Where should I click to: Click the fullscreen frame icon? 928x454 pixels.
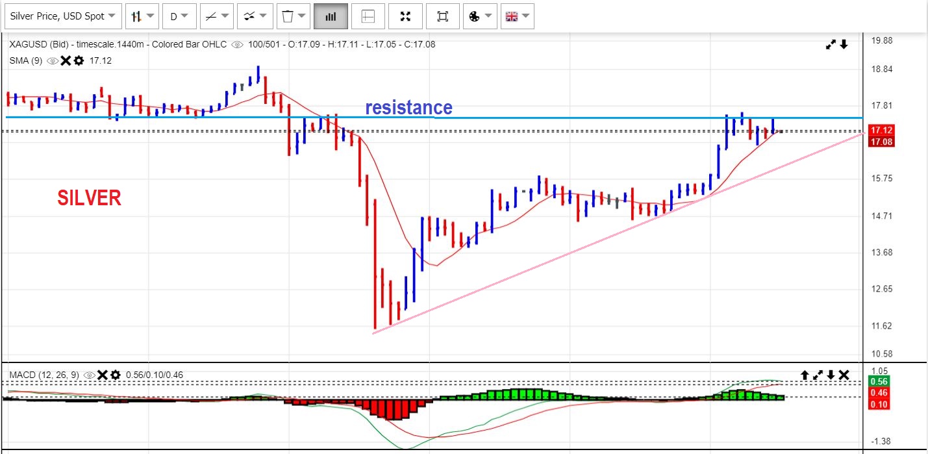[443, 16]
